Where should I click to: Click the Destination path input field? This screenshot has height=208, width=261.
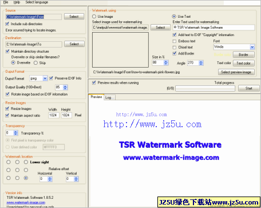tap(34, 44)
